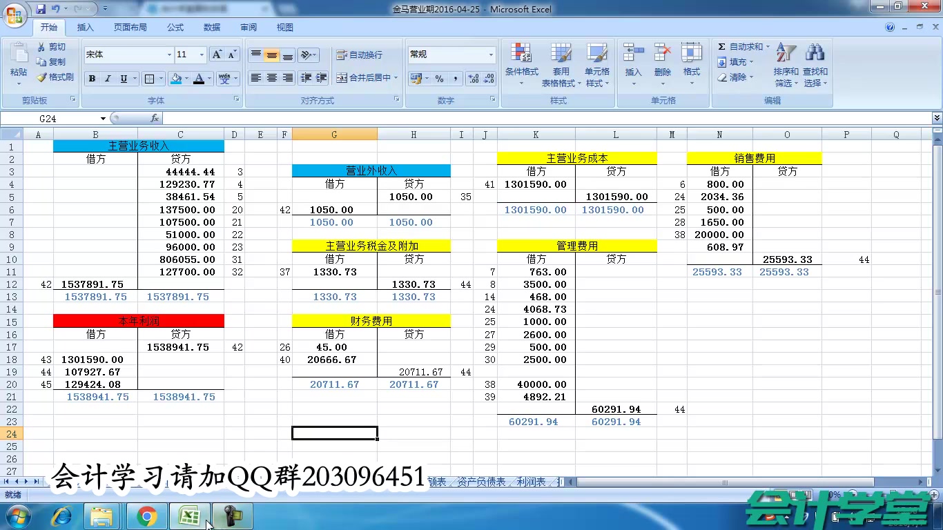This screenshot has width=943, height=530.
Task: Expand the font name dropdown
Action: point(169,55)
